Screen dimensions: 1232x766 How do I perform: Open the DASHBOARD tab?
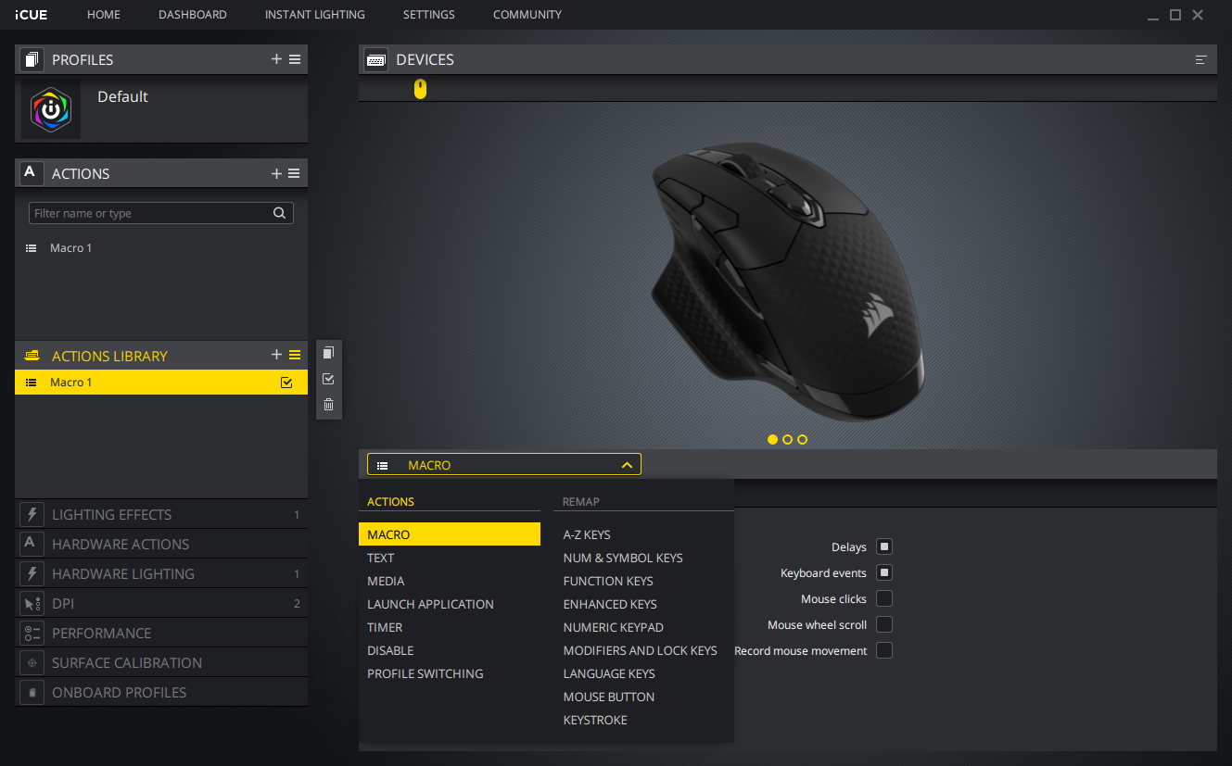tap(193, 15)
